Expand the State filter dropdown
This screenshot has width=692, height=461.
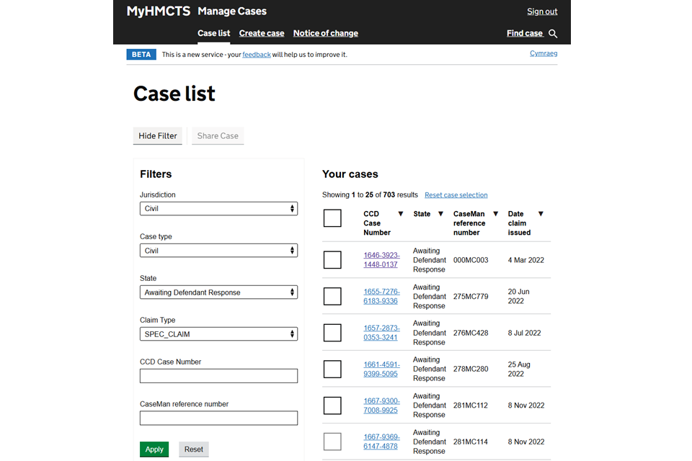(x=218, y=292)
